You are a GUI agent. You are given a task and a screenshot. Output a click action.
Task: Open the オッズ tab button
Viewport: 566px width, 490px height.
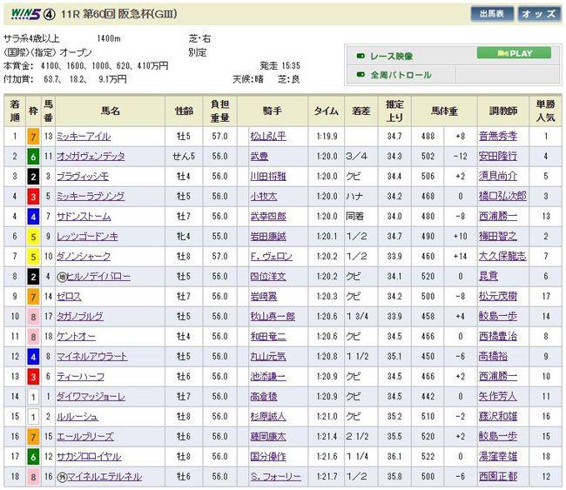(x=537, y=14)
